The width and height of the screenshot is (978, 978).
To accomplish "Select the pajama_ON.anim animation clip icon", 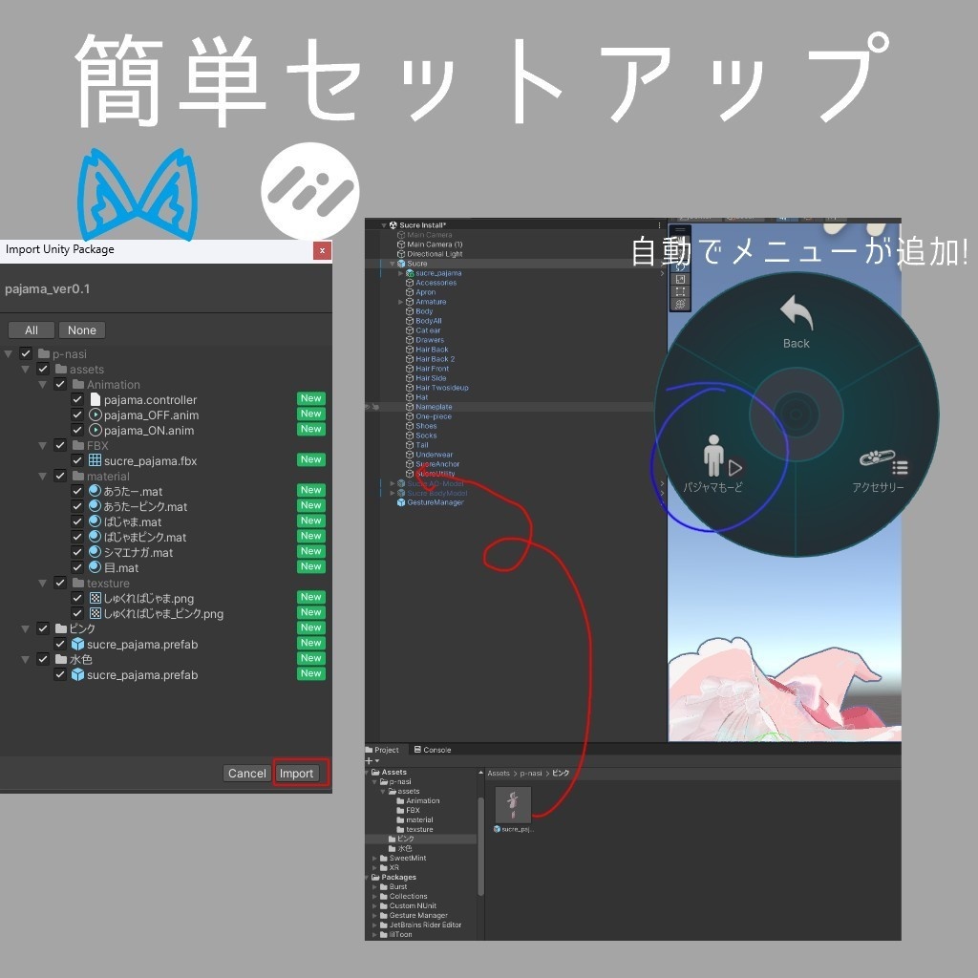I will tap(94, 431).
